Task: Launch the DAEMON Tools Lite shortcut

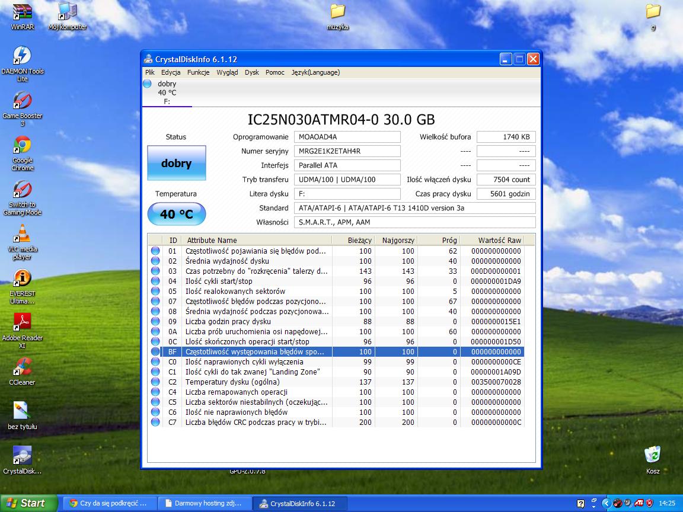Action: point(22,64)
